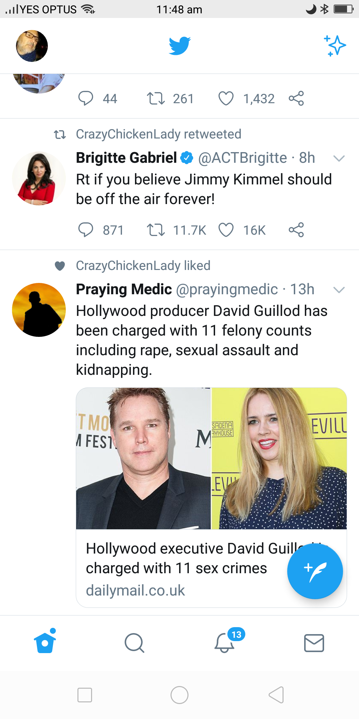The image size is (359, 719).
Task: Share the top tweet with 1,432 likes
Action: tap(296, 98)
